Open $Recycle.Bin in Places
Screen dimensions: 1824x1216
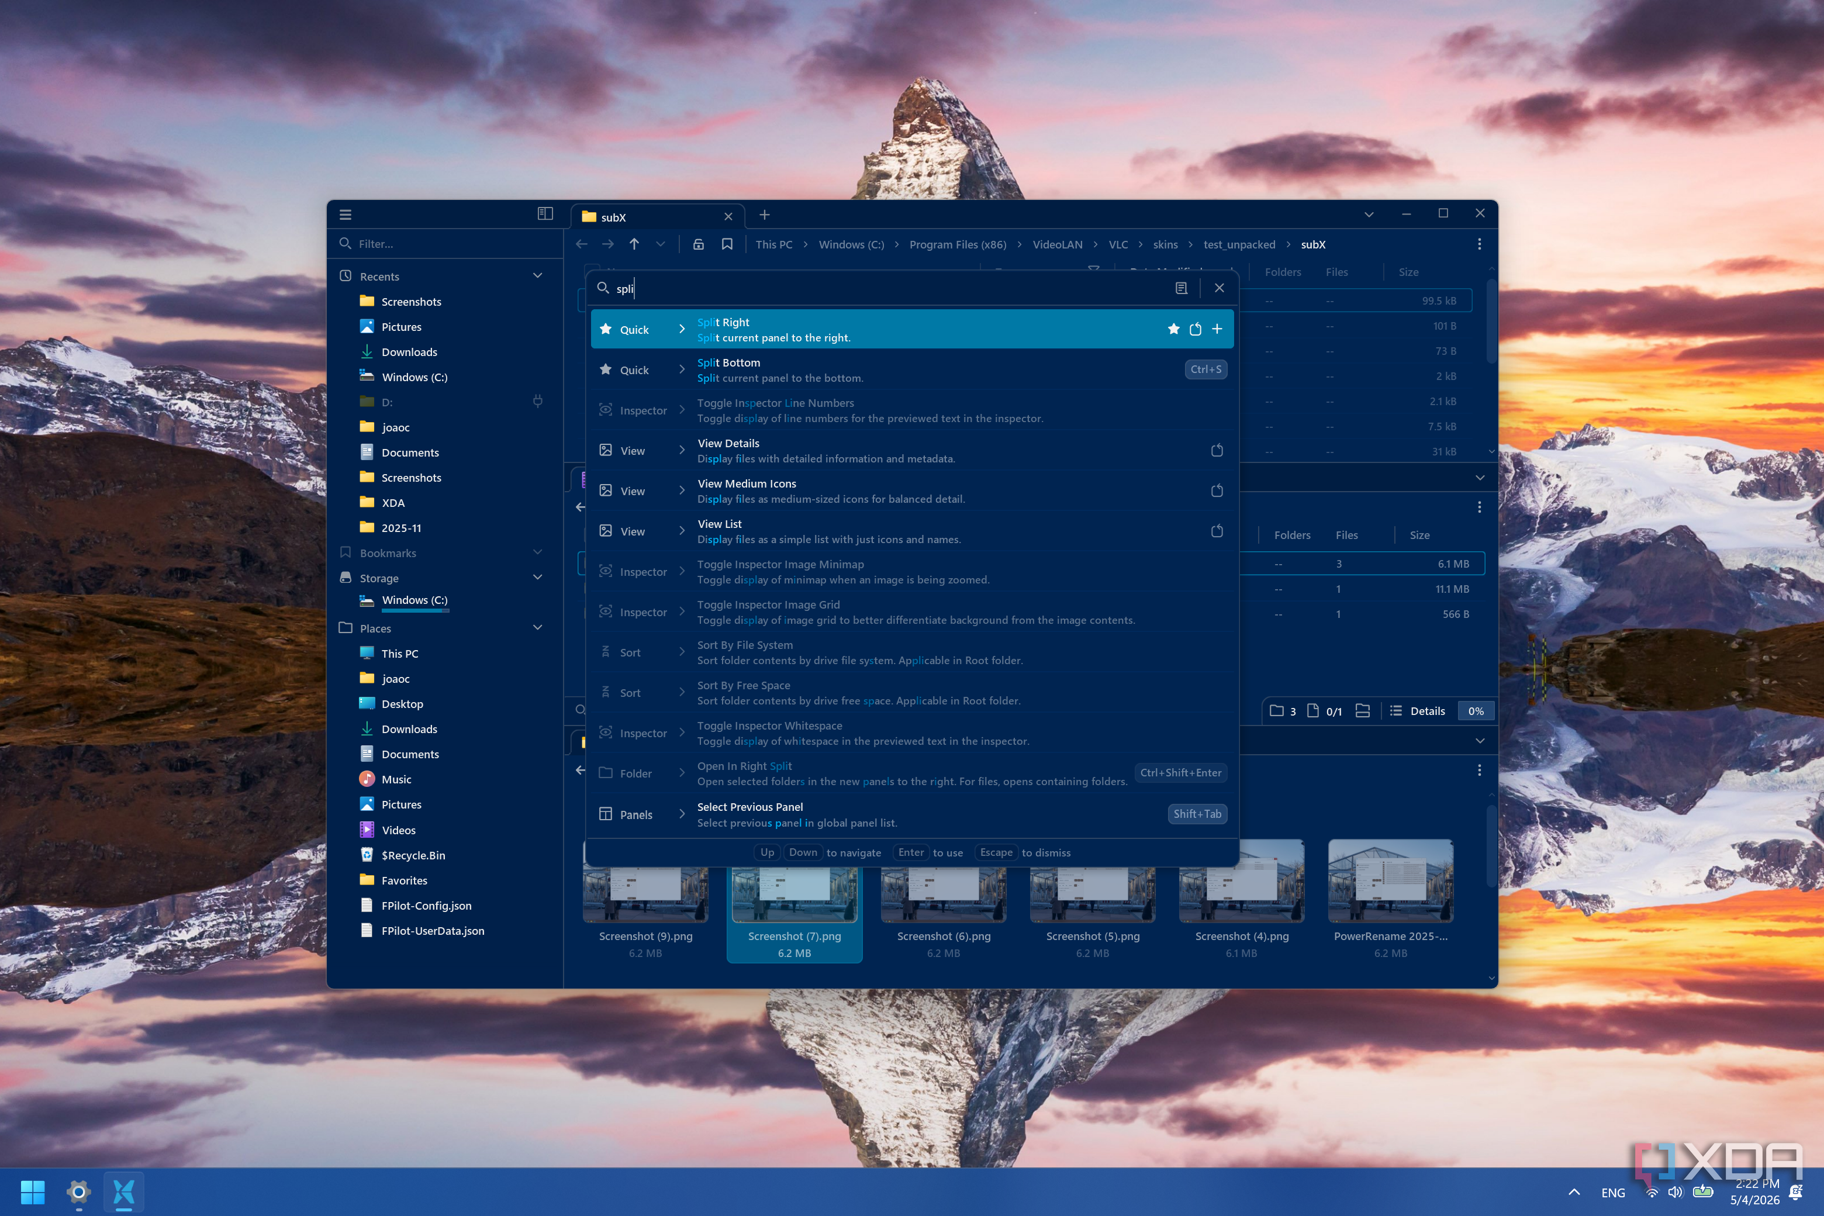point(413,855)
